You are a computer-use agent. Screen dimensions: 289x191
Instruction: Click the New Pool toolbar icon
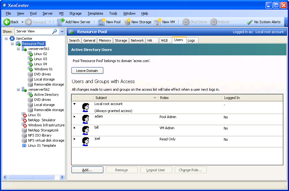pyautogui.click(x=101, y=22)
